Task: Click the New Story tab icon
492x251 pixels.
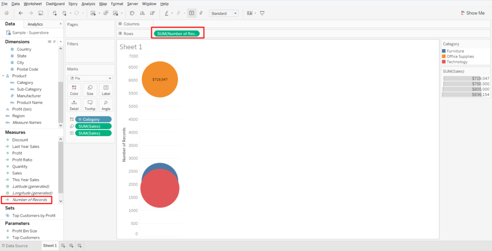Action: pos(80,246)
